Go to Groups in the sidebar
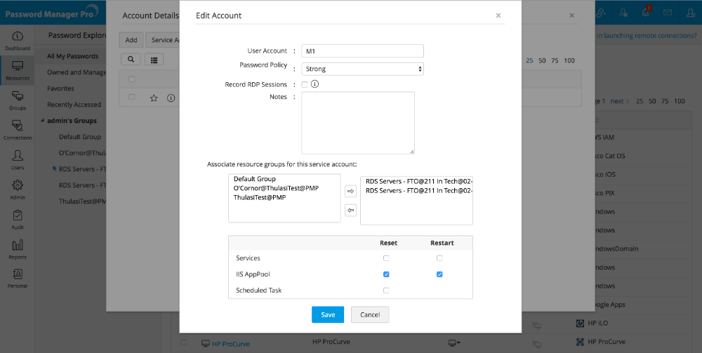This screenshot has width=702, height=353. tap(18, 100)
